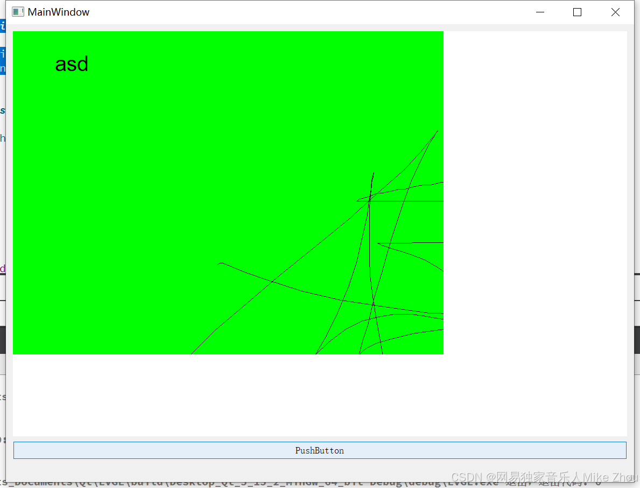Viewport: 640px width, 488px height.
Task: Close the MainWindow application
Action: click(x=615, y=12)
